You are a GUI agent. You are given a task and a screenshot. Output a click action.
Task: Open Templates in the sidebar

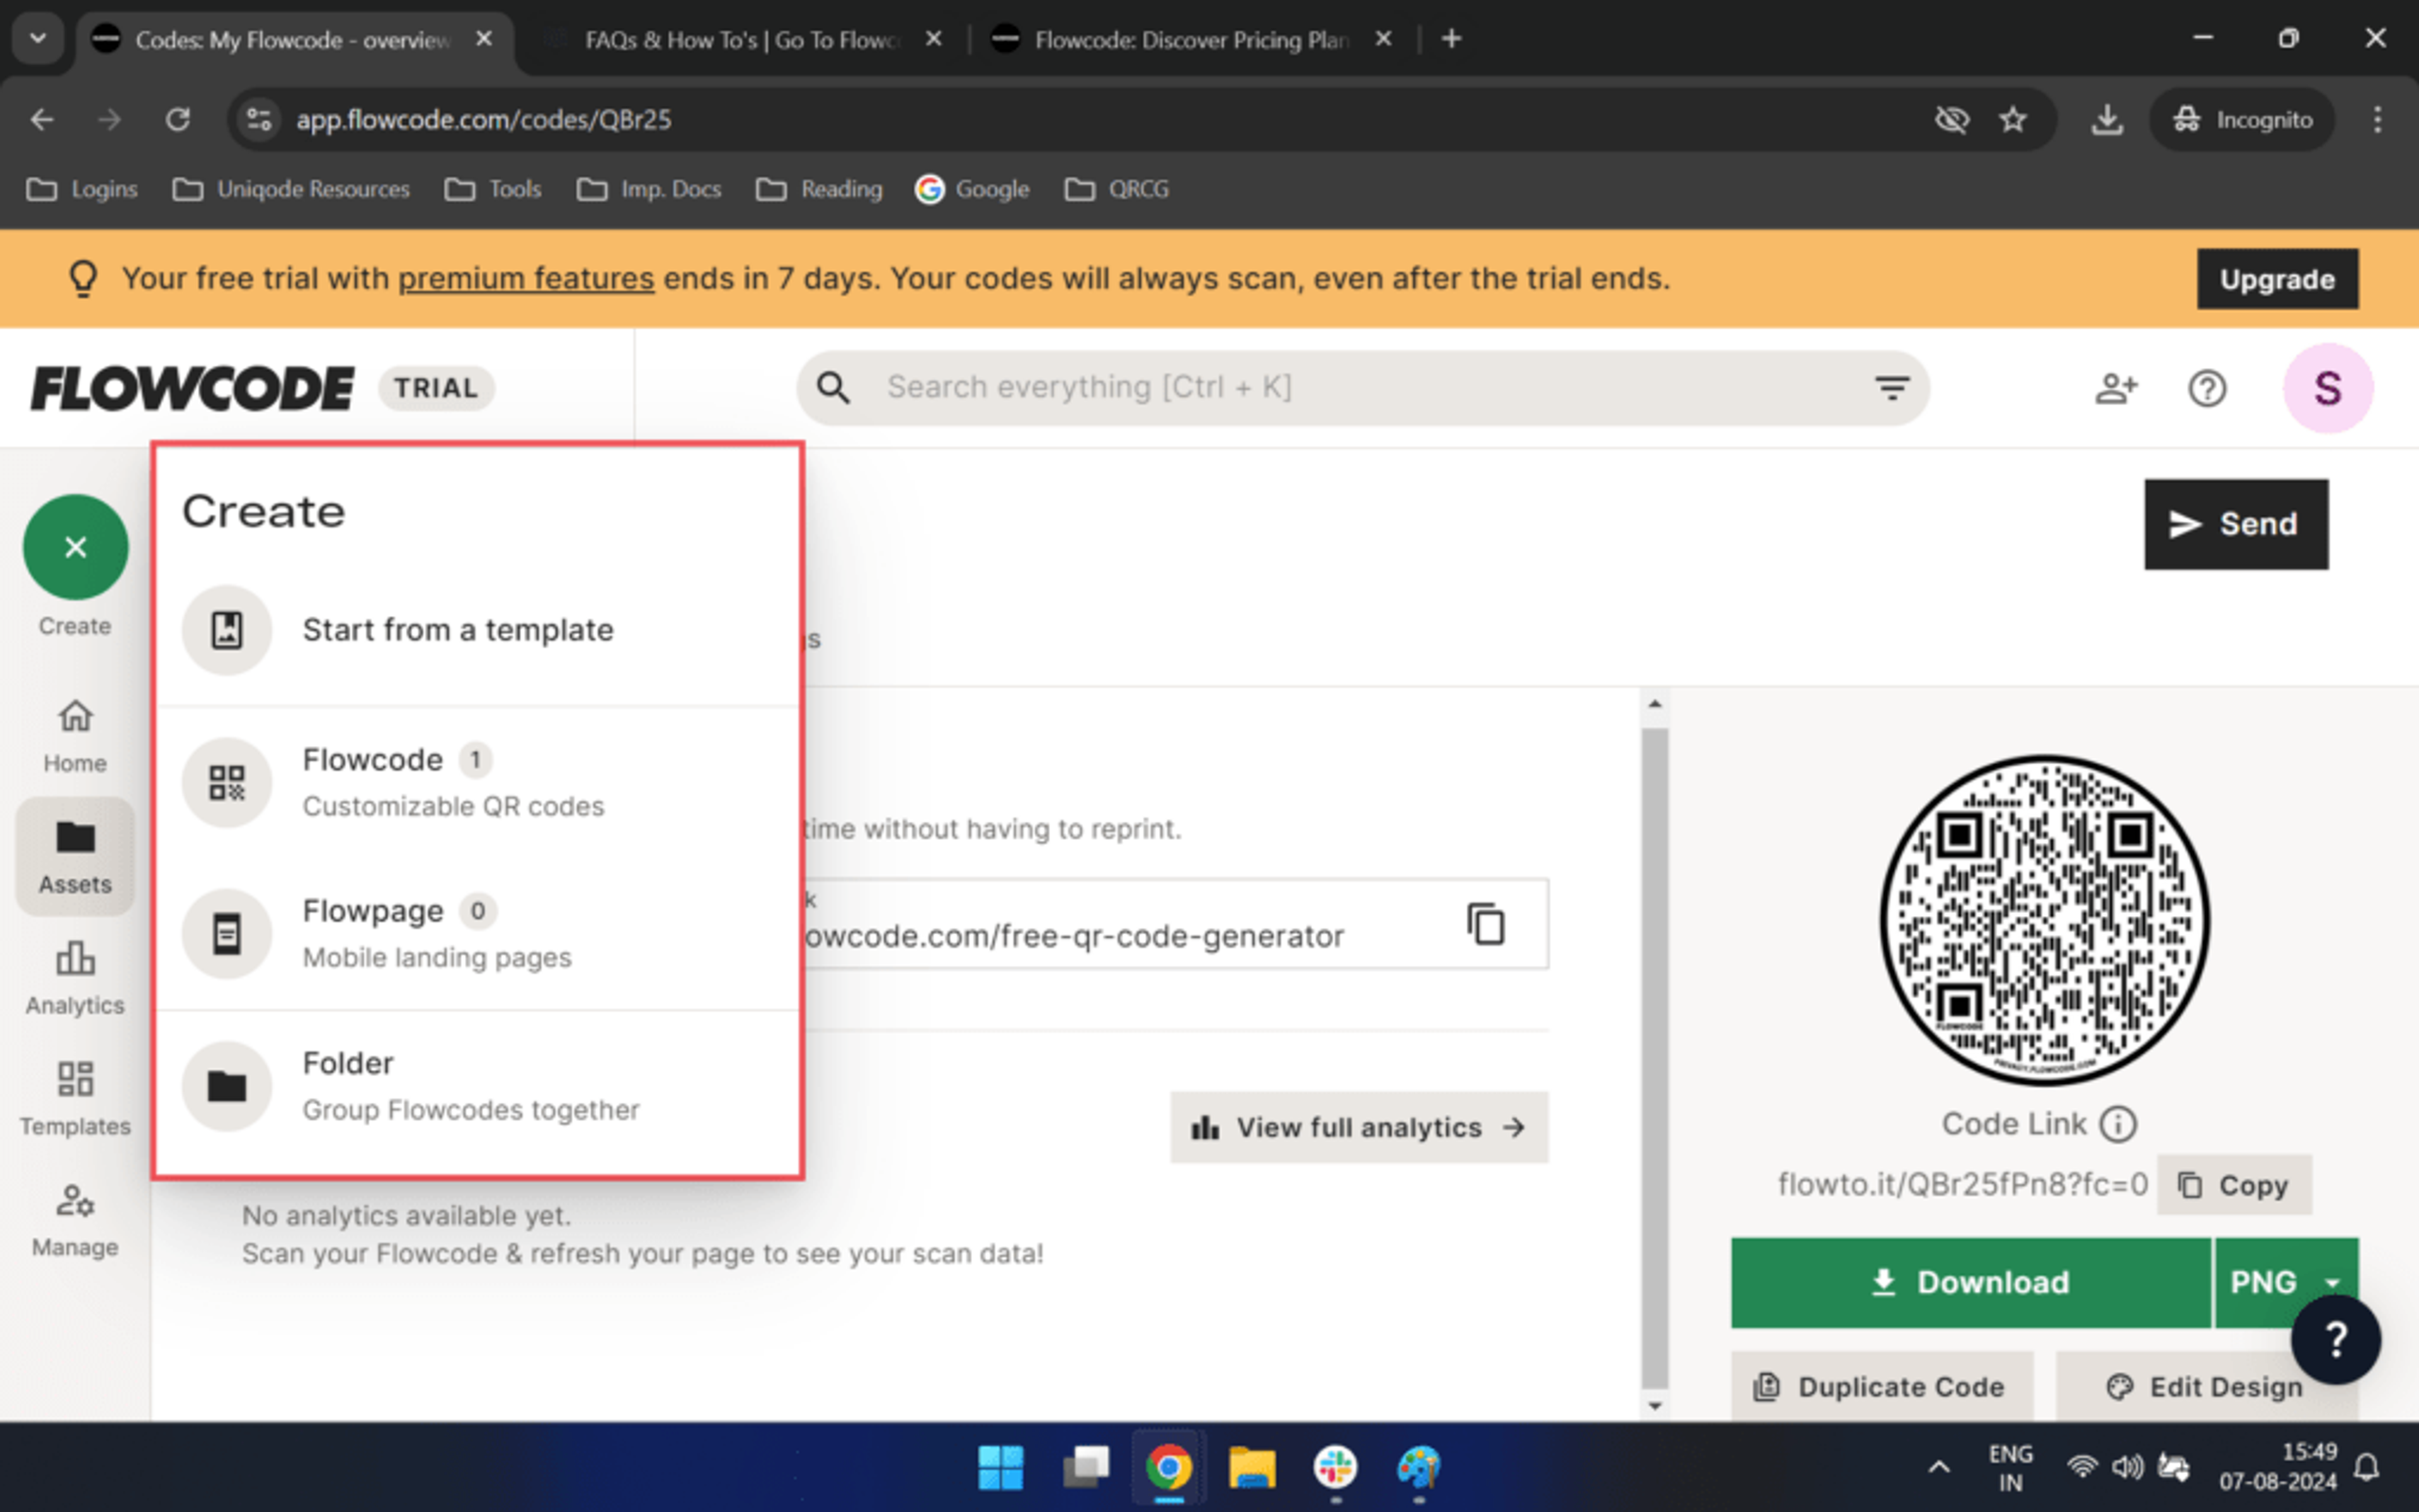(x=75, y=1098)
